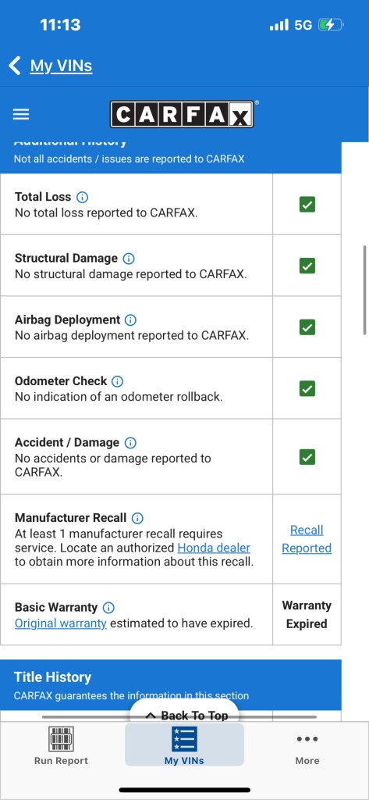The height and width of the screenshot is (800, 369).
Task: Tap the Accident / Damage info icon
Action: point(130,442)
